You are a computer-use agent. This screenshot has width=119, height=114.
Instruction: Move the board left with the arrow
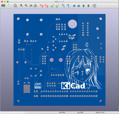click(x=74, y=6)
